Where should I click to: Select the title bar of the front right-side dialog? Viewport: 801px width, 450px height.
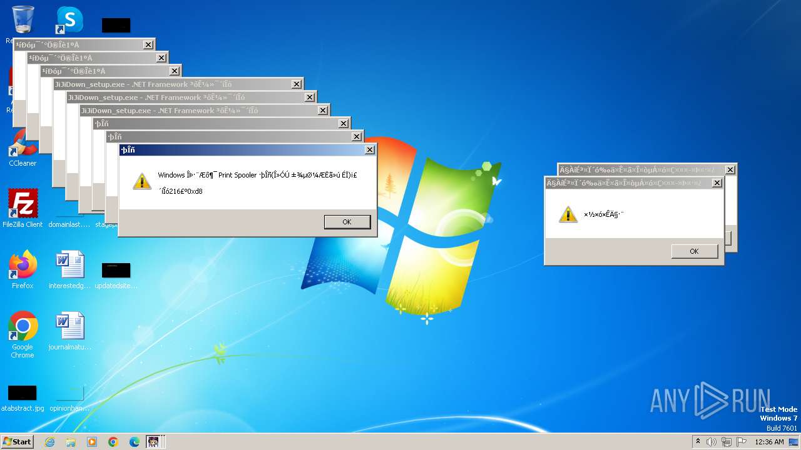[634, 183]
